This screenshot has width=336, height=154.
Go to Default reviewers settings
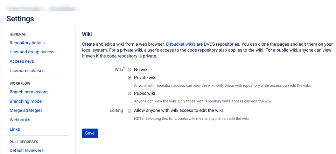tap(27, 151)
